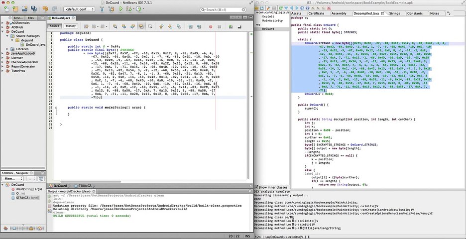Find selection magnifier icon in editor toolbar
Viewport: 466px width, 239px height.
[x=115, y=26]
